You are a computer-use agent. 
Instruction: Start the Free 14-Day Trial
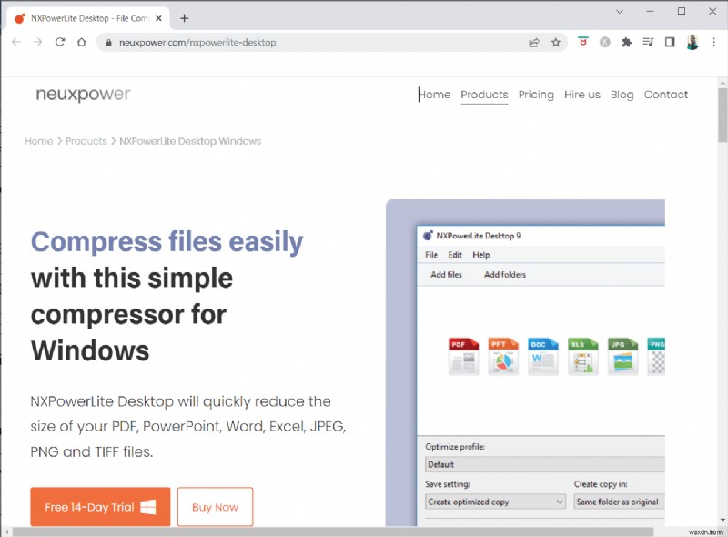coord(100,507)
